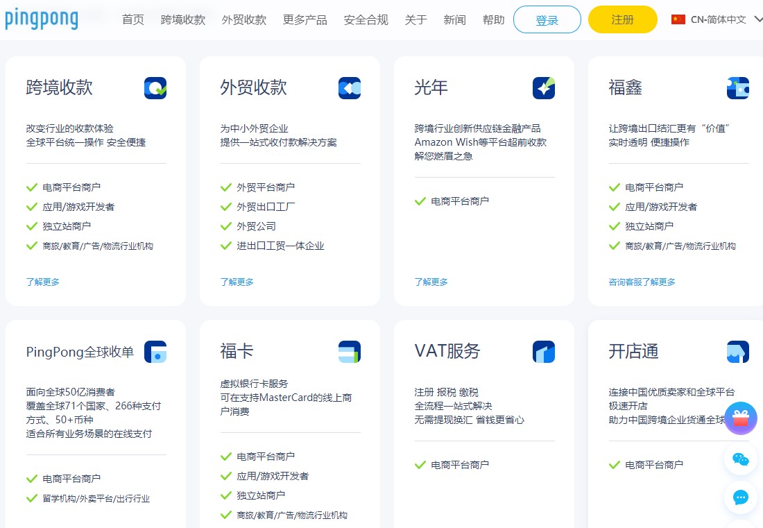The width and height of the screenshot is (763, 528).
Task: Click 独立站商户 in the 跨境收款 card
Action: pyautogui.click(x=67, y=226)
